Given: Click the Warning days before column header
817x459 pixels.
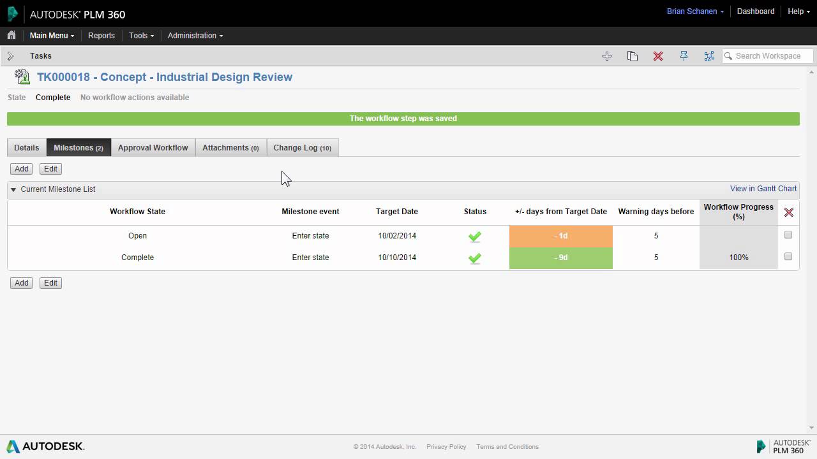Looking at the screenshot, I should click(x=656, y=212).
